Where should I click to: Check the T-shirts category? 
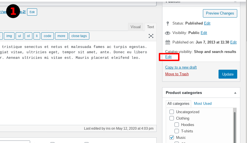[177, 131]
